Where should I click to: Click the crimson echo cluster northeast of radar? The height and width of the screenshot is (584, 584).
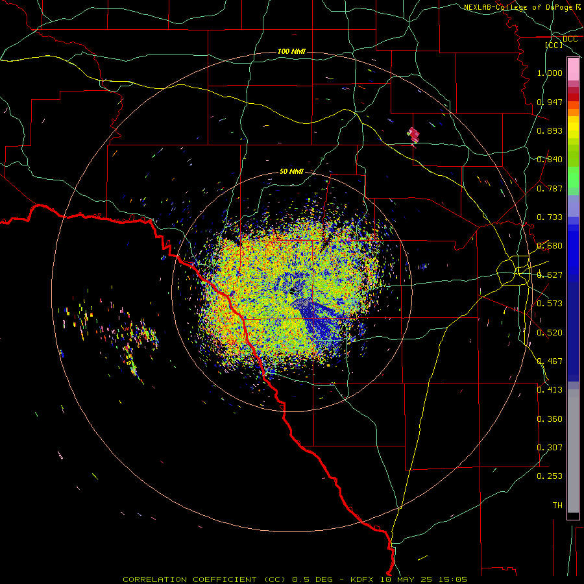click(413, 134)
